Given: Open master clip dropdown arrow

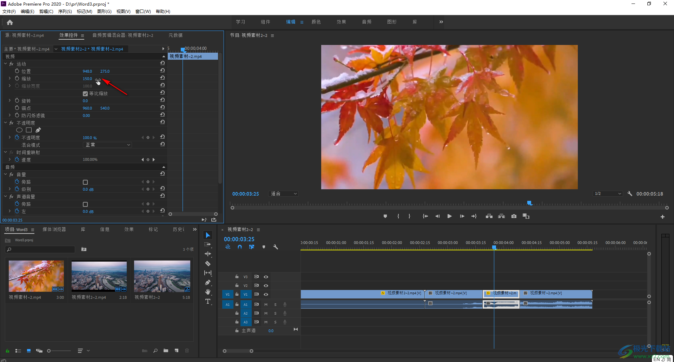Looking at the screenshot, I should tap(56, 49).
